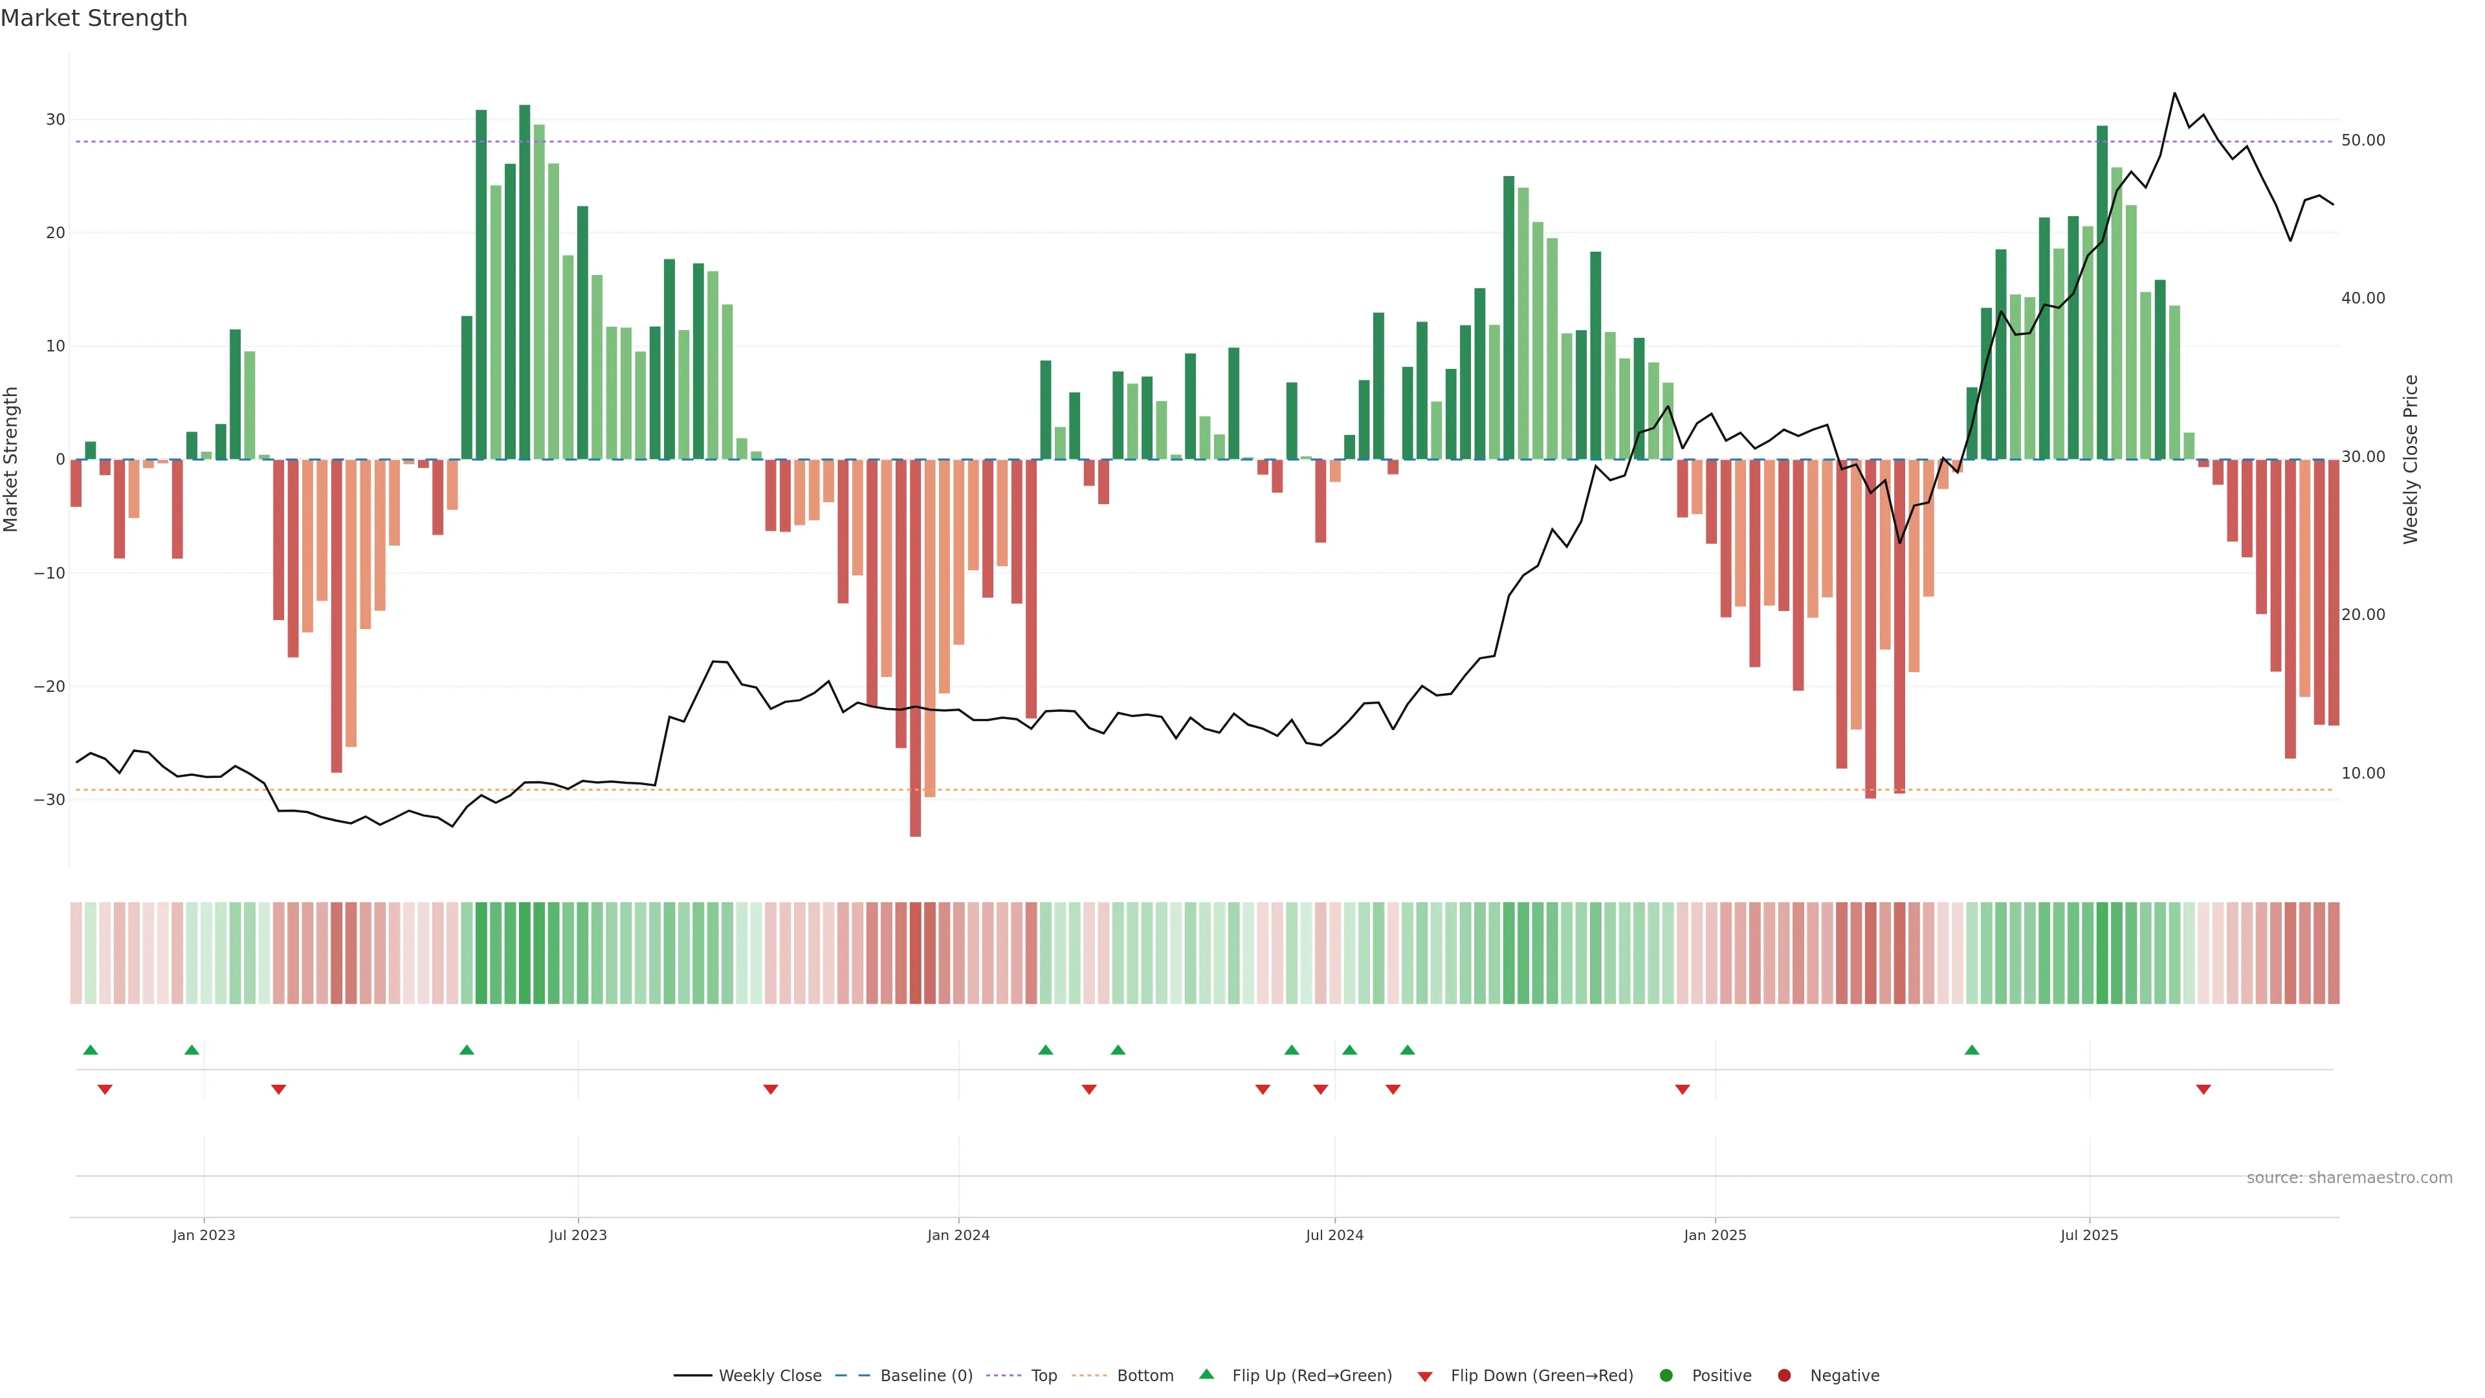Screen dimensions: 2485x1398
Task: Click Flip Up green triangle legend icon
Action: click(1206, 1374)
